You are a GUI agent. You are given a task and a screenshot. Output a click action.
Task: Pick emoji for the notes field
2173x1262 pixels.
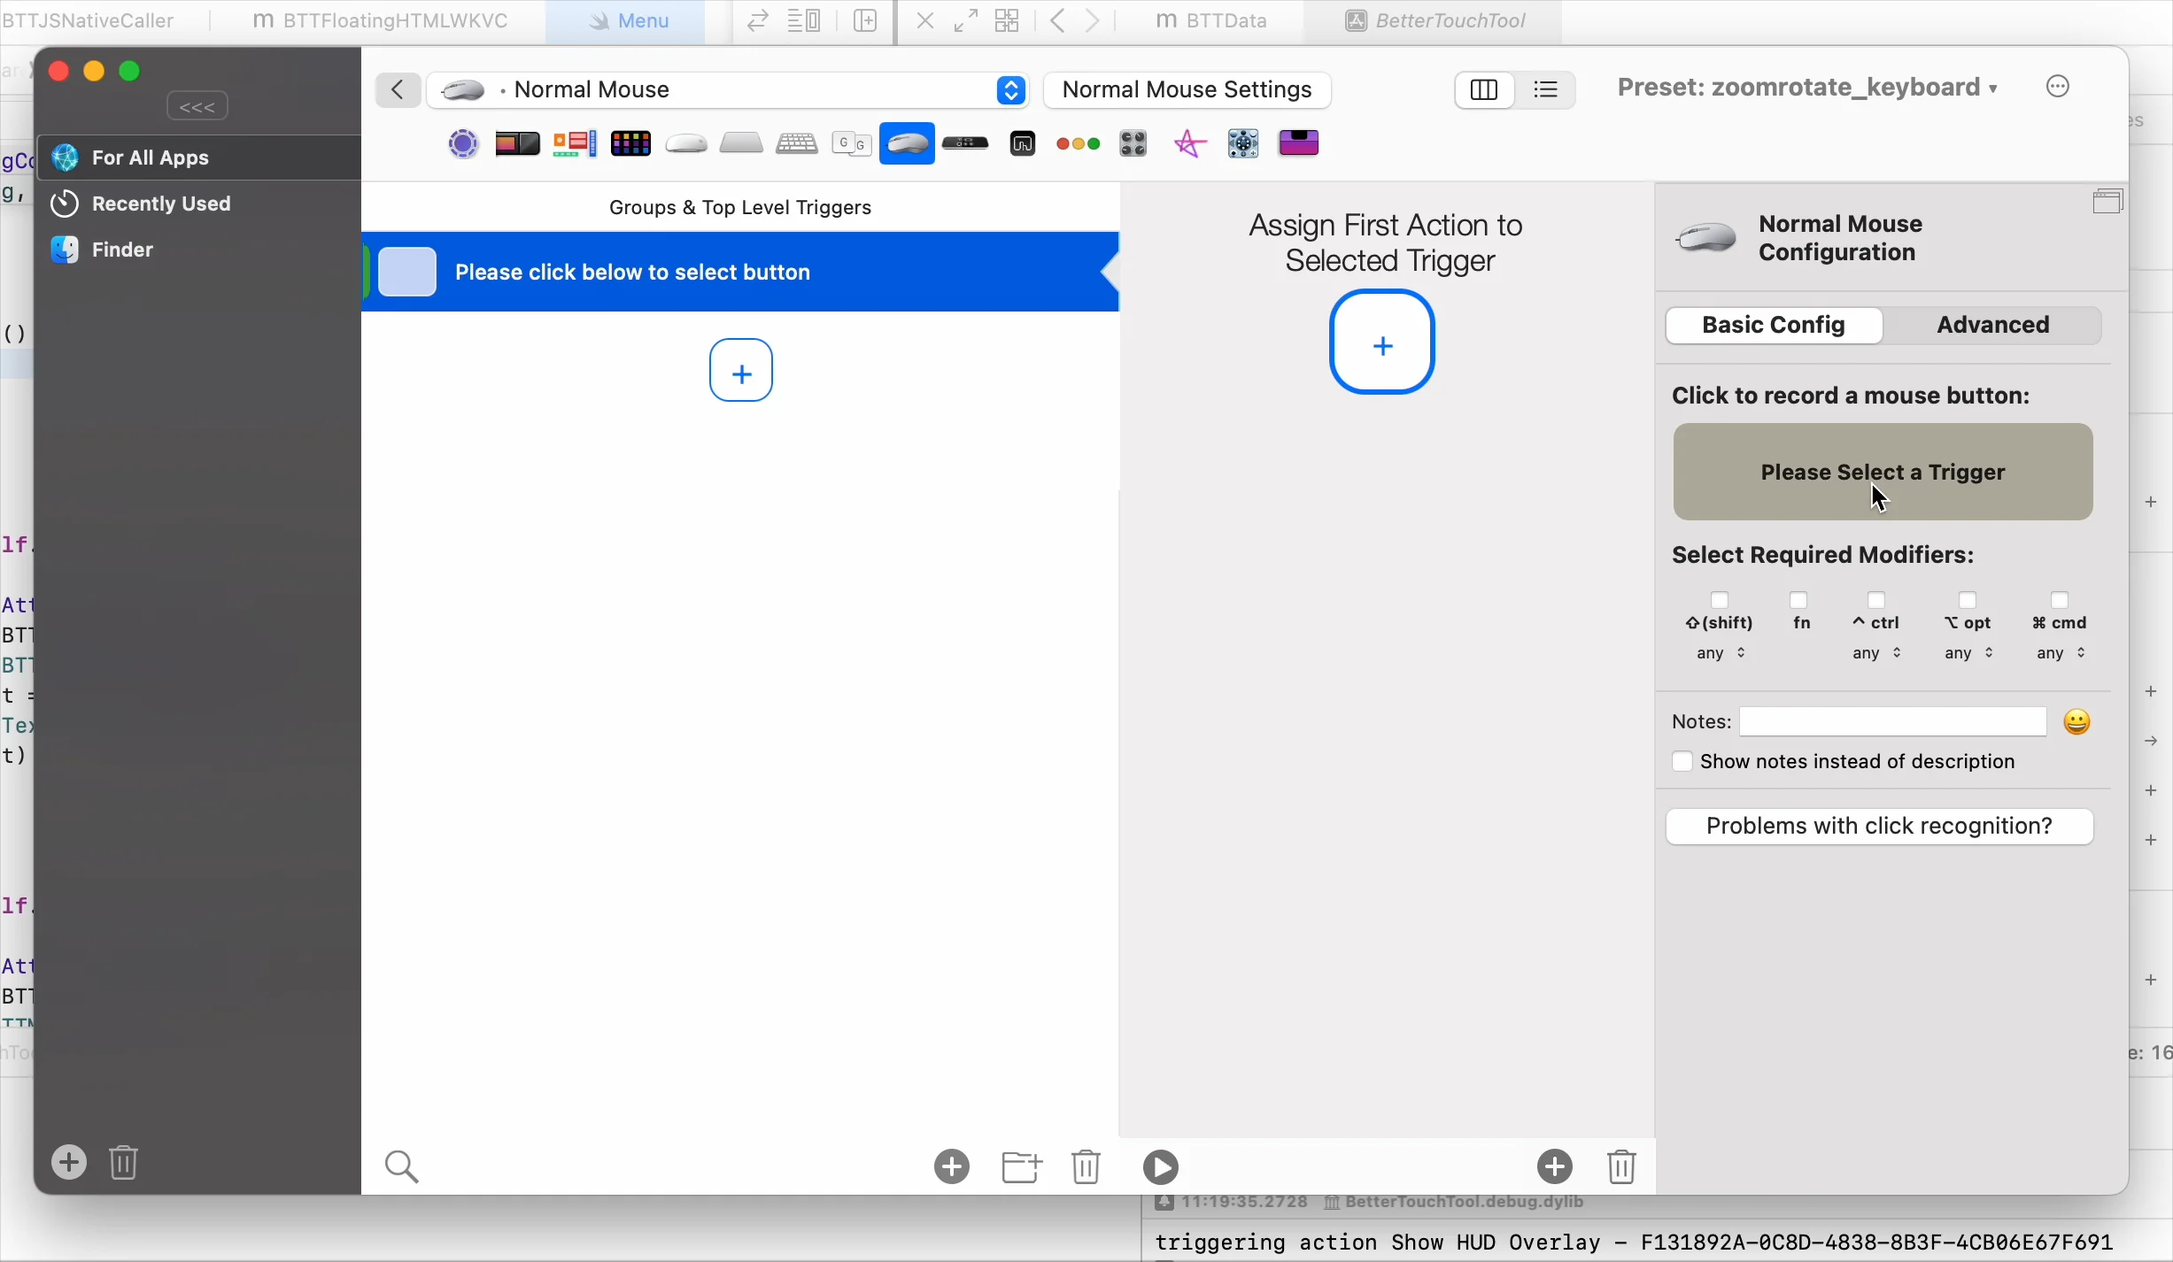pyautogui.click(x=2078, y=722)
